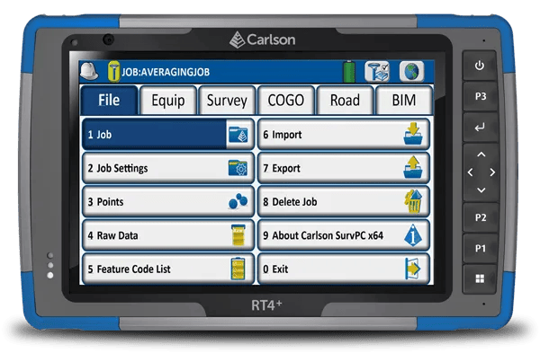Image resolution: width=540 pixels, height=353 pixels.
Task: Tap the left arrow on directional pad
Action: pos(470,172)
